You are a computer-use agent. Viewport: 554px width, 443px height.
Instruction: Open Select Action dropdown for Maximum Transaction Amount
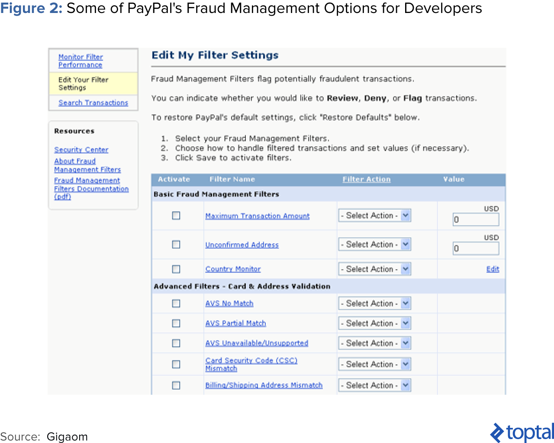pyautogui.click(x=375, y=215)
